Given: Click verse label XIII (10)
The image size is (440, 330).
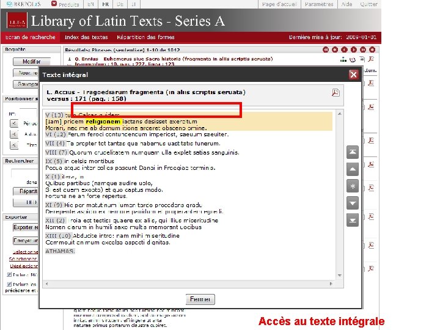Looking at the screenshot, I should tap(59, 236).
